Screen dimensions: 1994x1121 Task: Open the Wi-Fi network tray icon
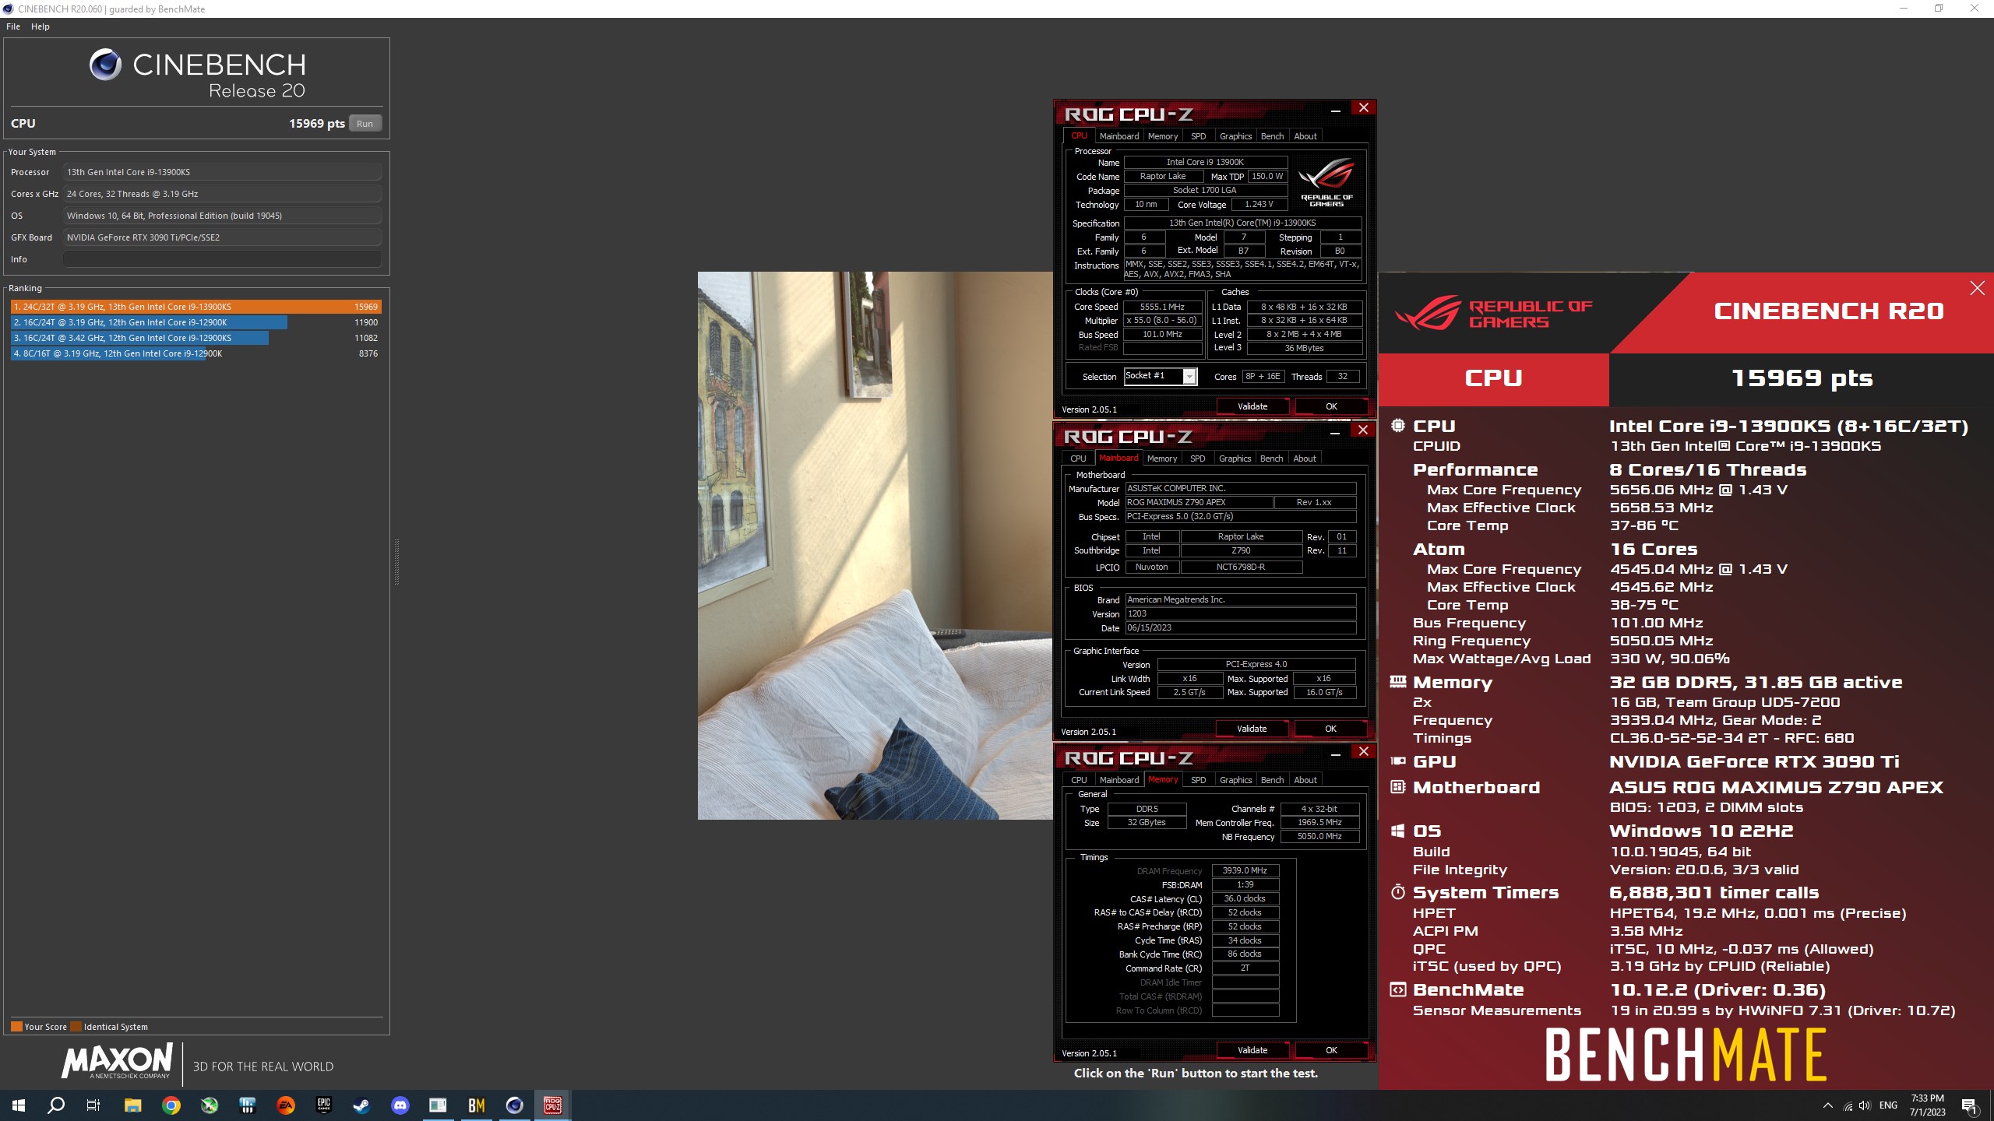coord(1848,1106)
